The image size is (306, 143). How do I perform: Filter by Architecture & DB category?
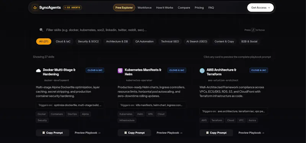117,41
